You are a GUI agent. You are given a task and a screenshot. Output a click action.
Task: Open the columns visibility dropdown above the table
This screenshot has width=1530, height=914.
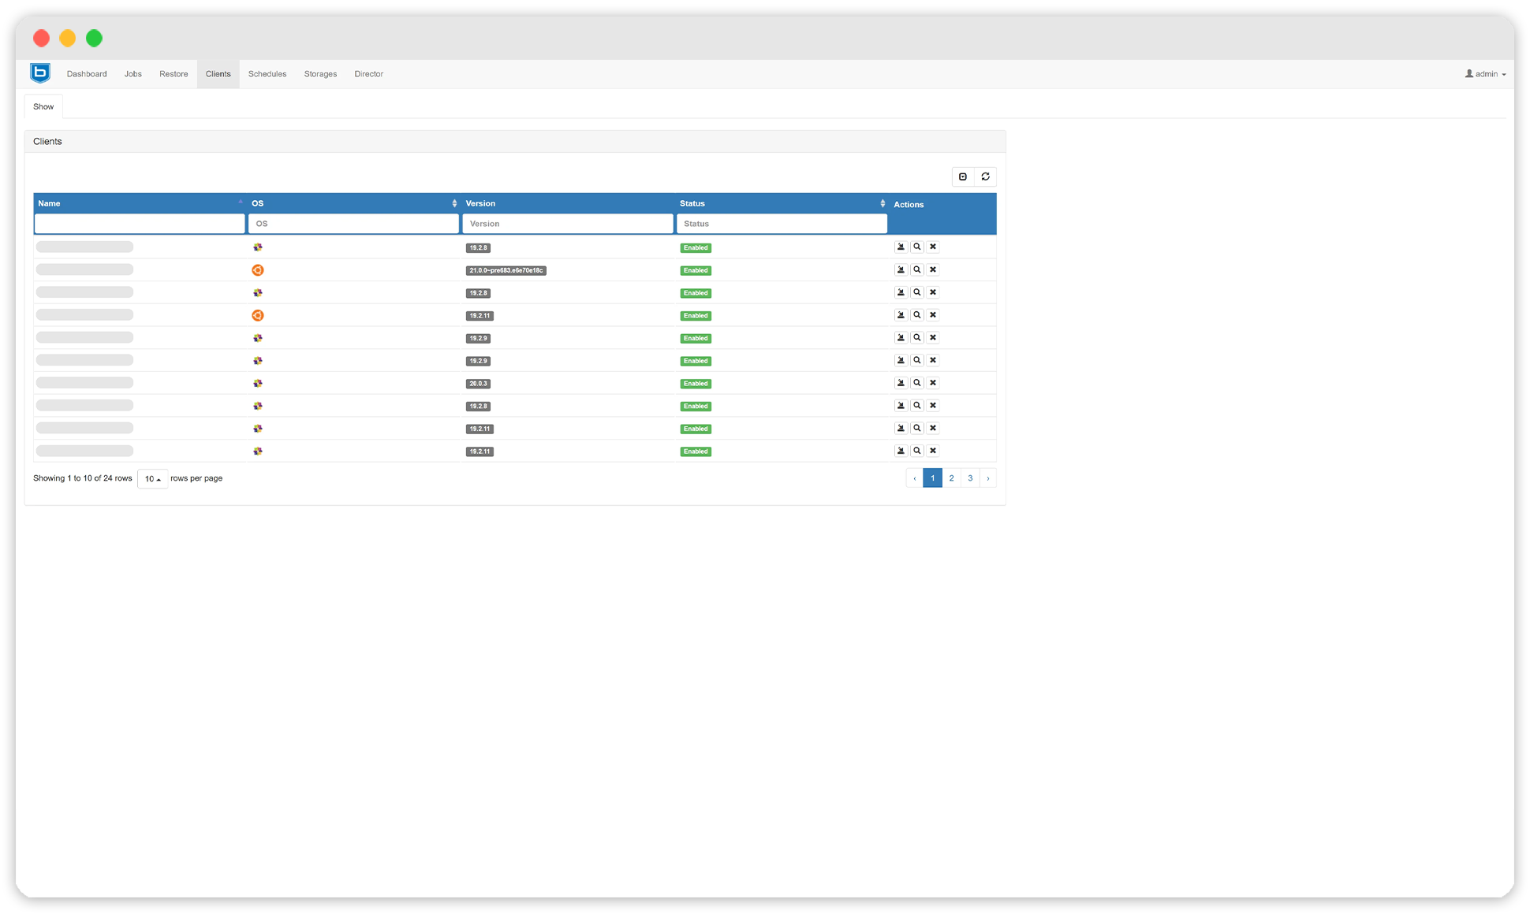[x=962, y=176]
